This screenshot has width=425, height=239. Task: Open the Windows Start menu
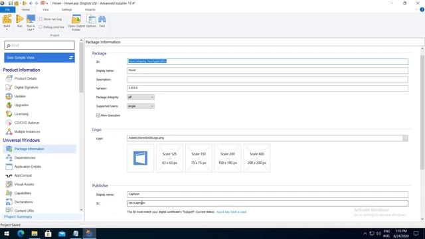point(7,233)
